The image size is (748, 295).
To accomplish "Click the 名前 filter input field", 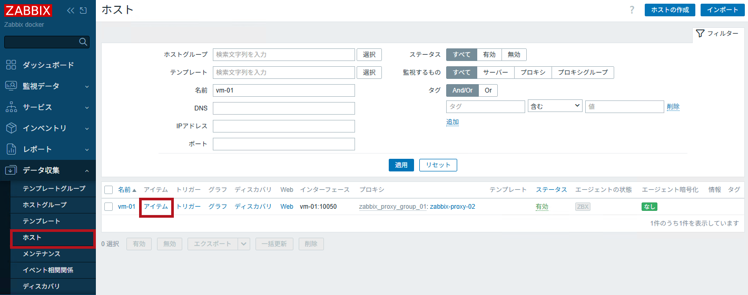I will [x=283, y=90].
